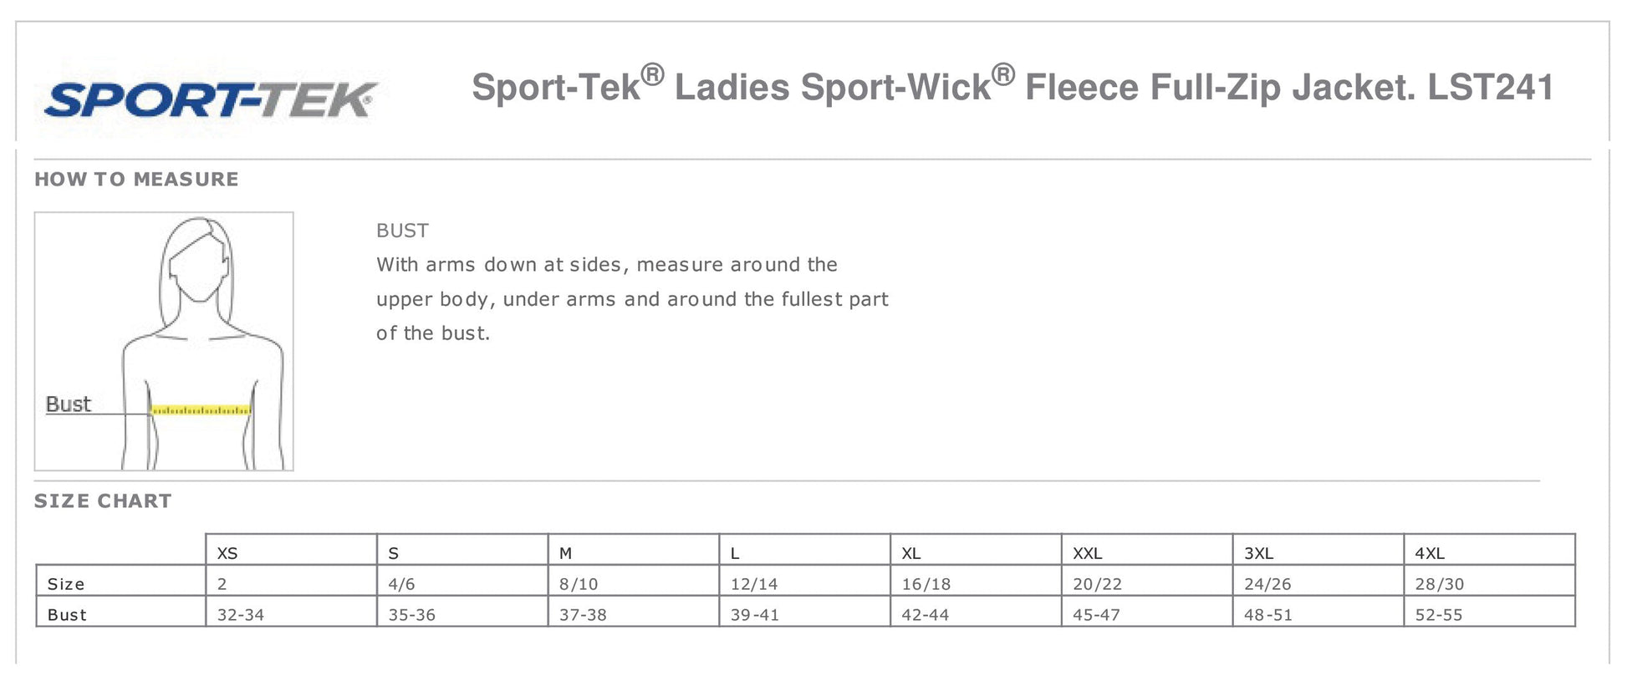Select the XXL column header

click(x=1087, y=553)
